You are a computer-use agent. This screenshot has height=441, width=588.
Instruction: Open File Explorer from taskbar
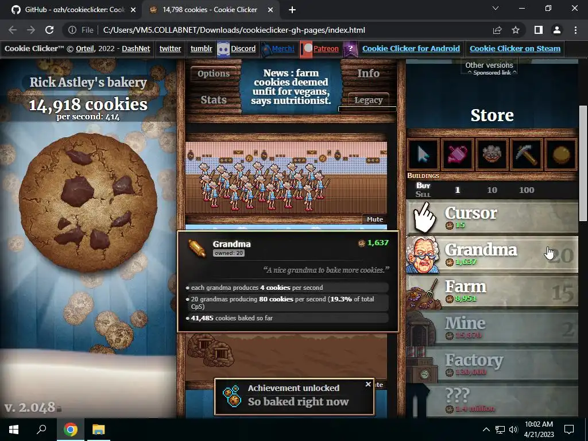(x=98, y=430)
